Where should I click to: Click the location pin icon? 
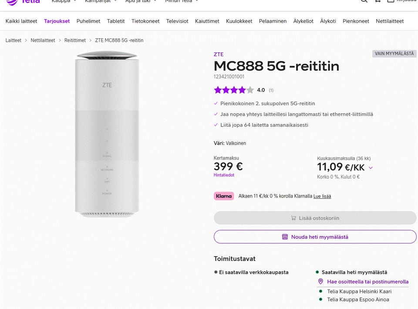[x=321, y=282]
